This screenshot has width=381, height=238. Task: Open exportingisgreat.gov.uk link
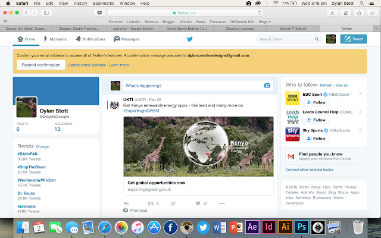[x=149, y=189]
